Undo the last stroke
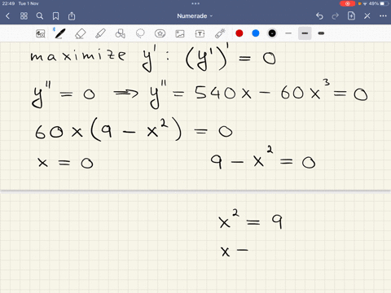The height and width of the screenshot is (293, 391). 319,16
